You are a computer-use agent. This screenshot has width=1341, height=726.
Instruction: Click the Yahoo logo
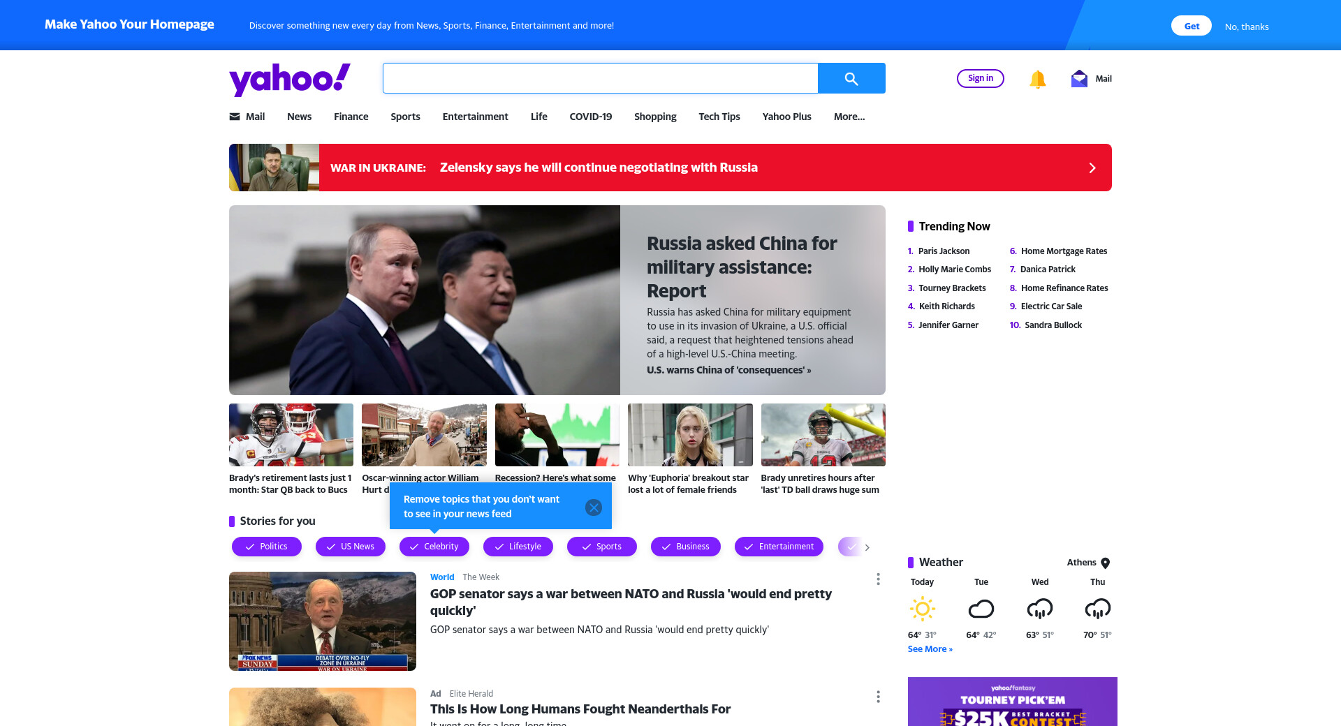click(290, 79)
